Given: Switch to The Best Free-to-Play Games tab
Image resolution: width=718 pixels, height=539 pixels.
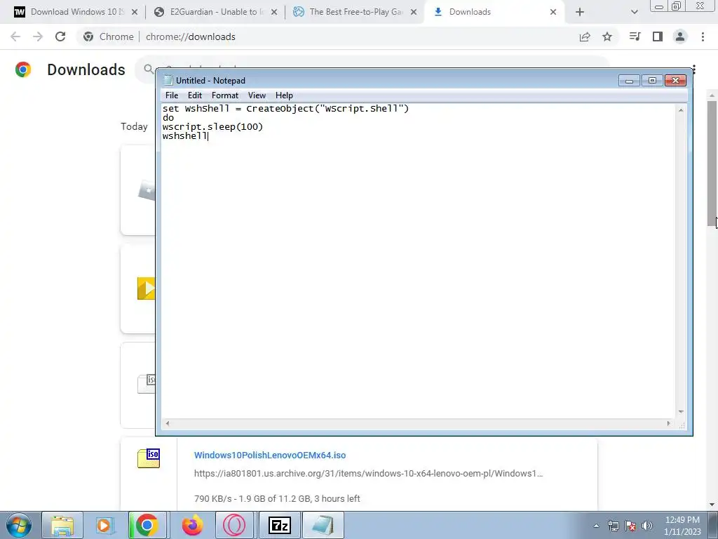Looking at the screenshot, I should [x=355, y=12].
